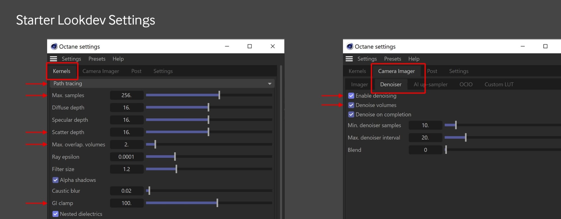
Task: Minimize the right Octane settings window
Action: pos(523,46)
